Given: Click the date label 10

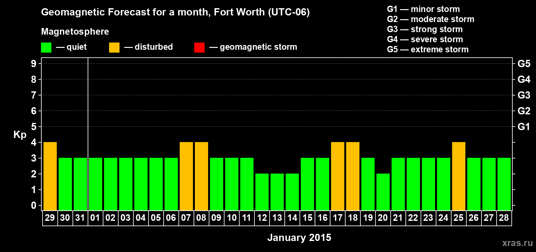Looking at the screenshot, I should tap(231, 218).
